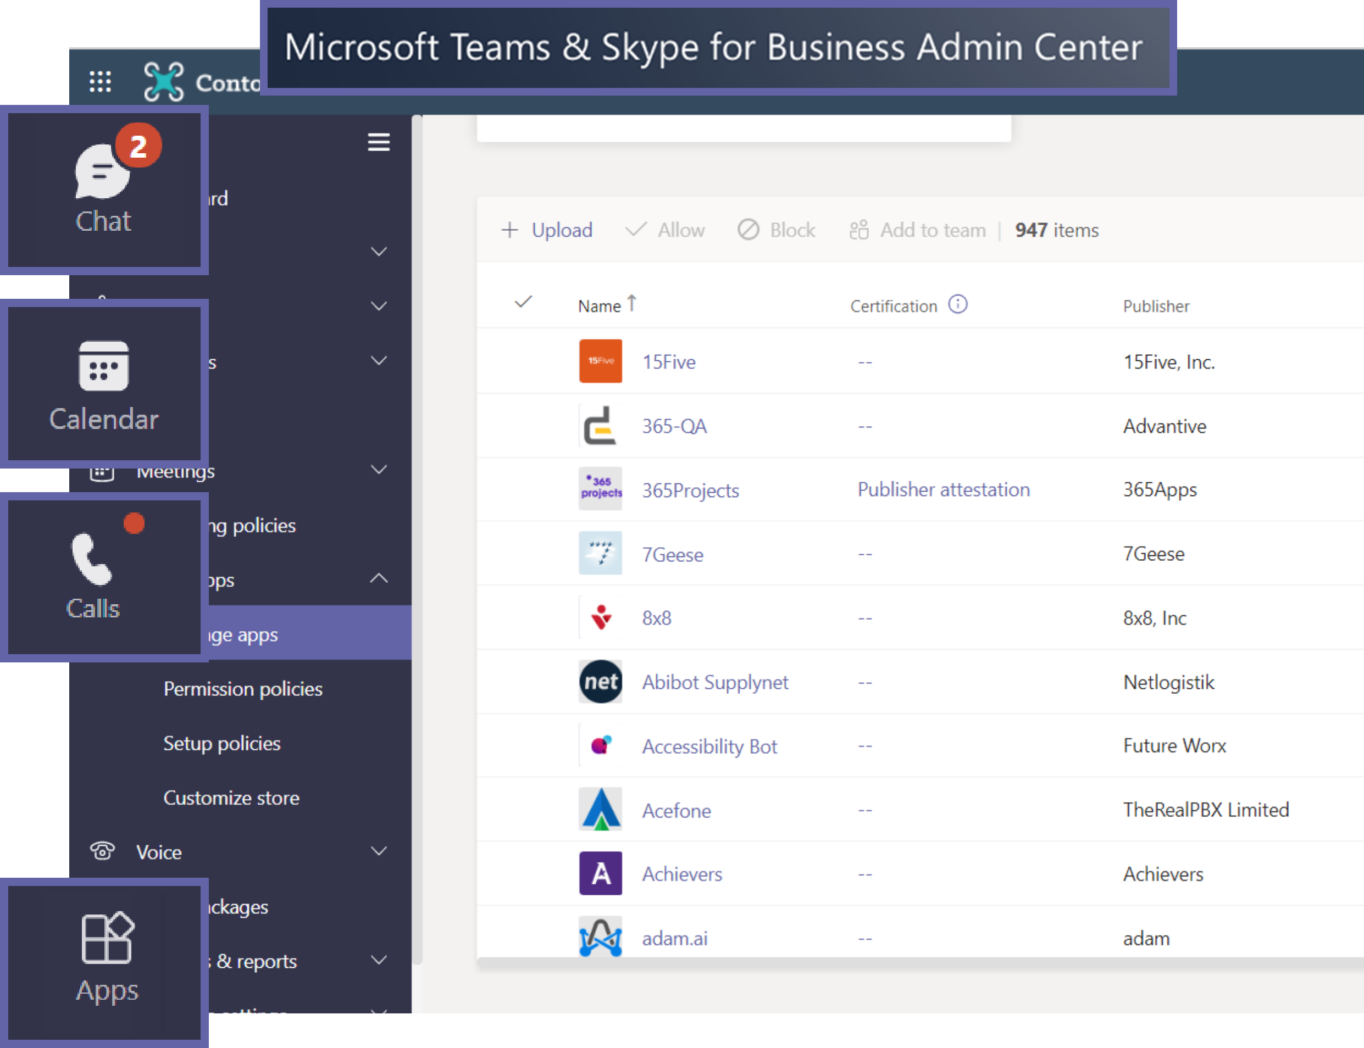This screenshot has width=1364, height=1048.
Task: Click the Certification column header
Action: click(894, 305)
